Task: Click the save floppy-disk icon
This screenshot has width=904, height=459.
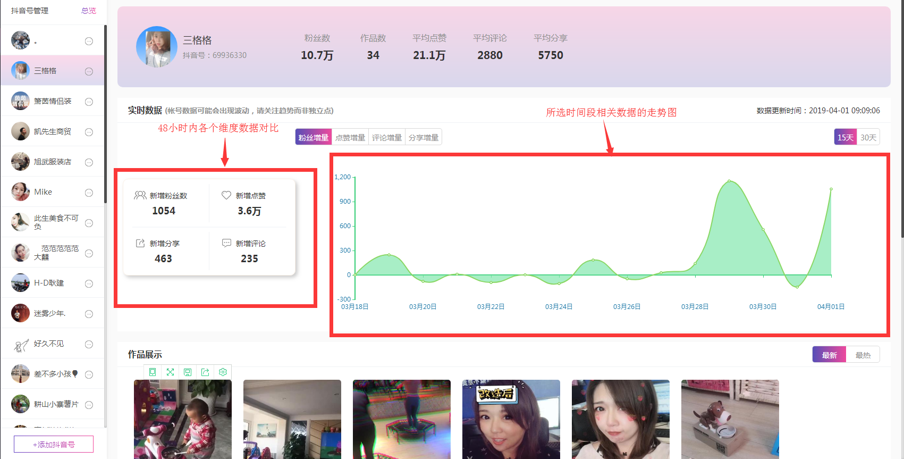Action: pos(188,372)
